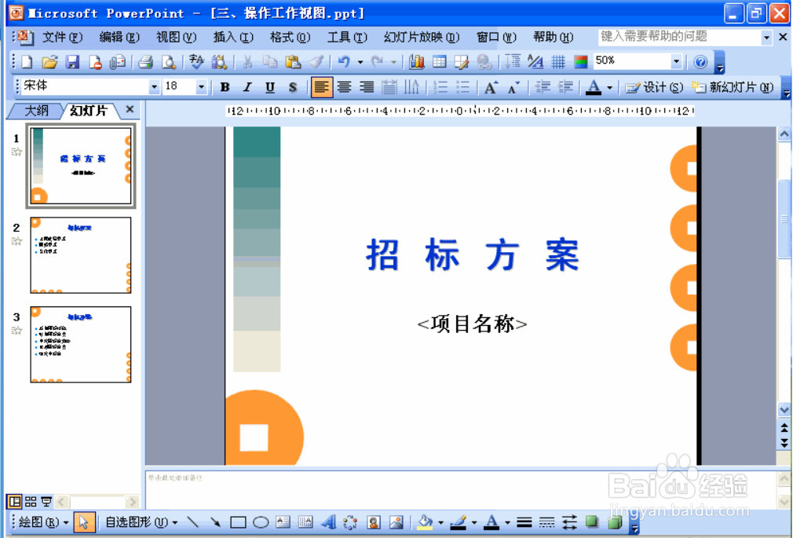The height and width of the screenshot is (538, 793).
Task: Select the Line drawing tool
Action: point(192,522)
